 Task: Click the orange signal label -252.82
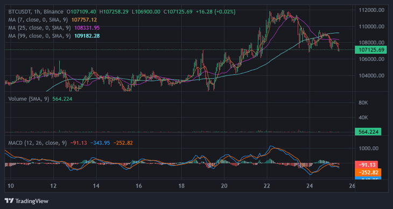(368, 172)
